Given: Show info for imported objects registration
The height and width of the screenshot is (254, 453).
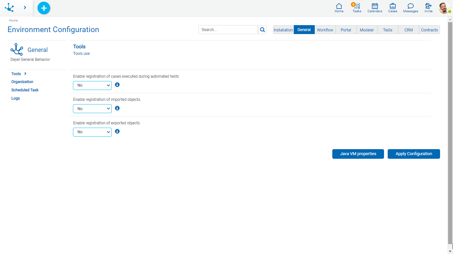Looking at the screenshot, I should point(117,108).
